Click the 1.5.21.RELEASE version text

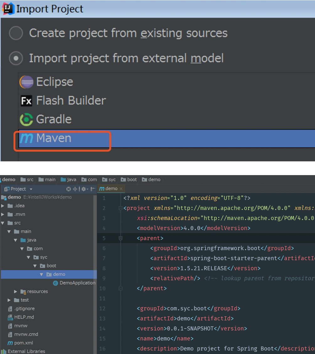[204, 268]
